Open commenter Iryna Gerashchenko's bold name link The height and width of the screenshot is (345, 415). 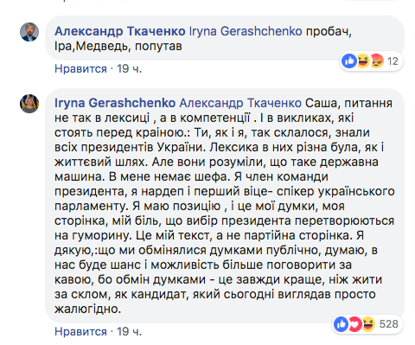pyautogui.click(x=115, y=103)
